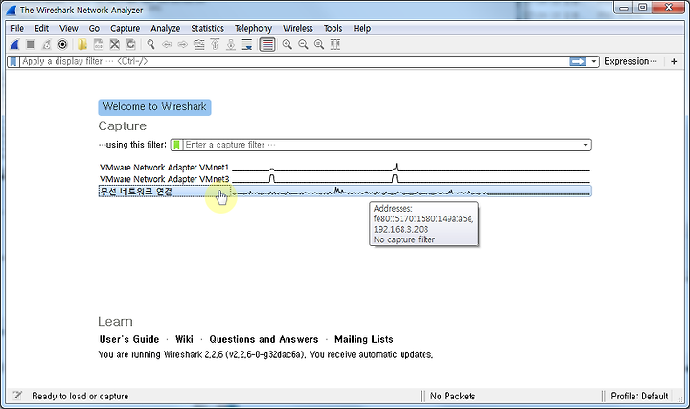Screen dimensions: 690x409
Task: Jump to last packet icon
Action: [x=231, y=44]
